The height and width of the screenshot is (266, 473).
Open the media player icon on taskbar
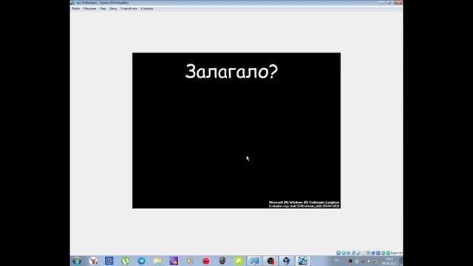tap(190, 261)
